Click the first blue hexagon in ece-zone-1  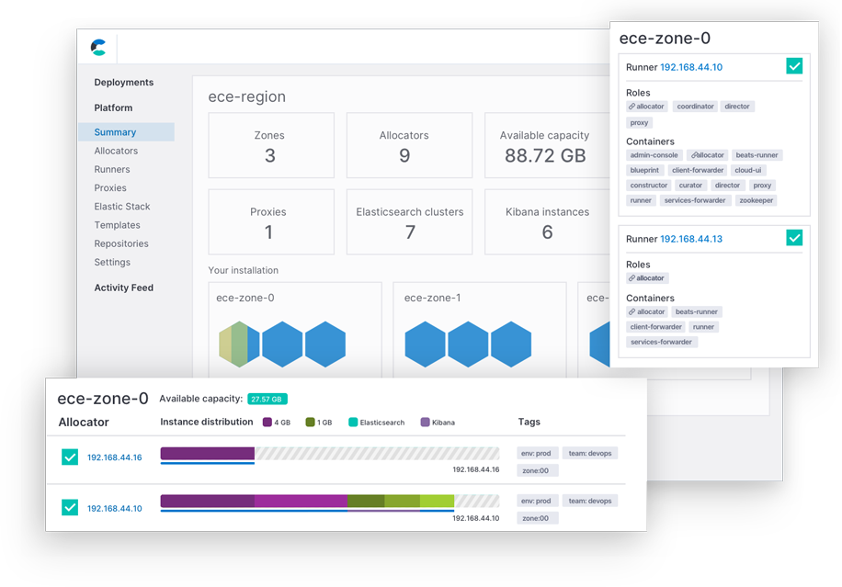click(x=425, y=344)
